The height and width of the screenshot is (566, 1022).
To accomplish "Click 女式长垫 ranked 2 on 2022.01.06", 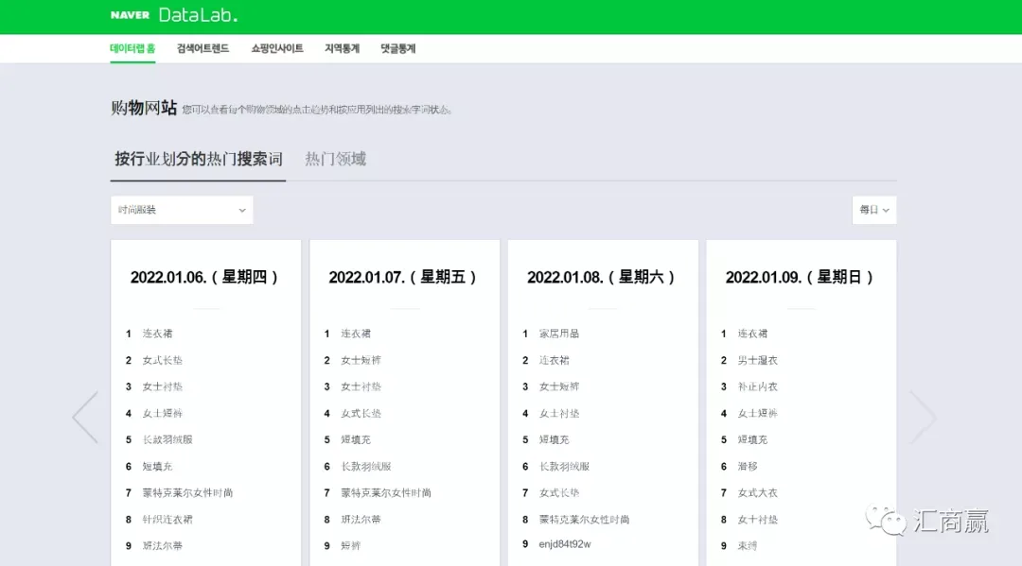I will coord(163,360).
